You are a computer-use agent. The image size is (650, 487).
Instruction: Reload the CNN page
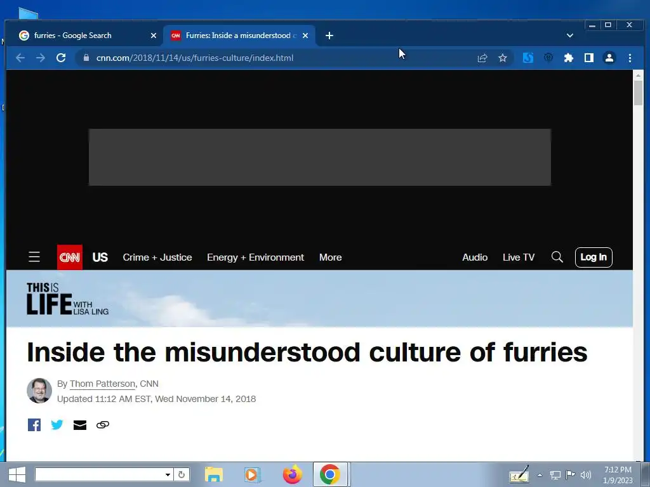click(61, 58)
